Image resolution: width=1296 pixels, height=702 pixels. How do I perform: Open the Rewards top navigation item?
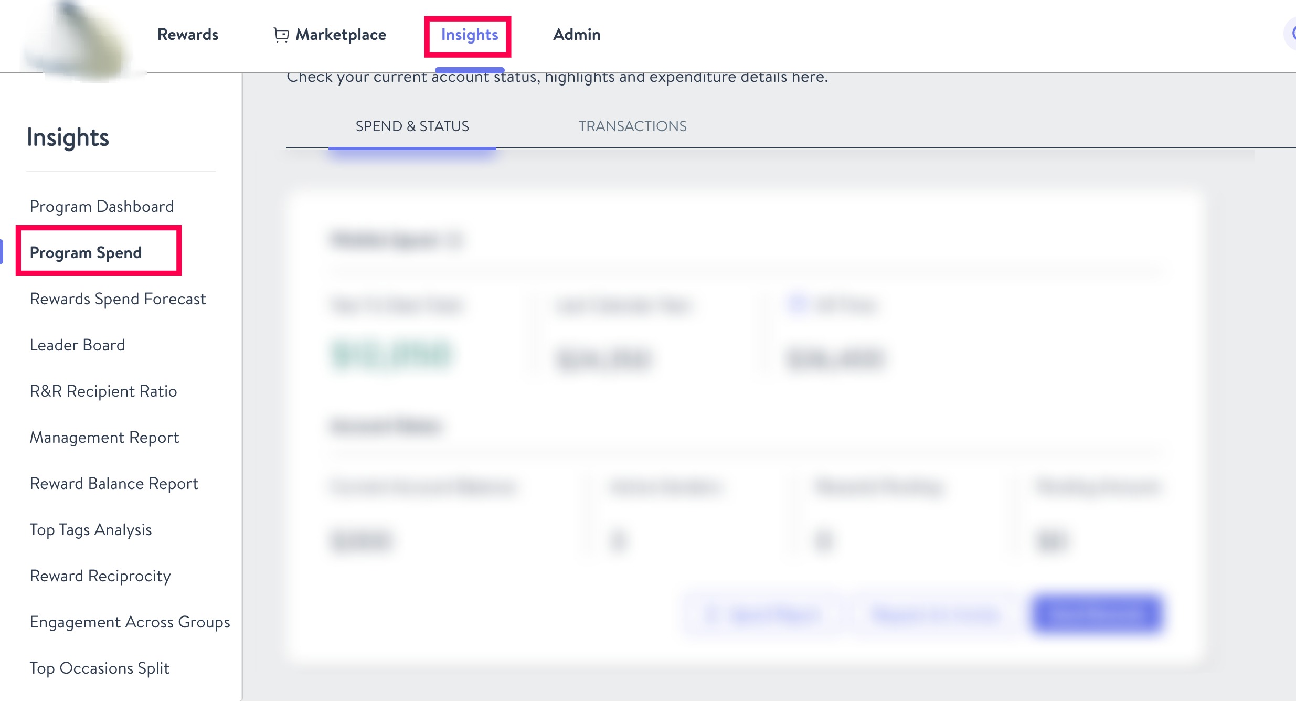click(x=187, y=35)
